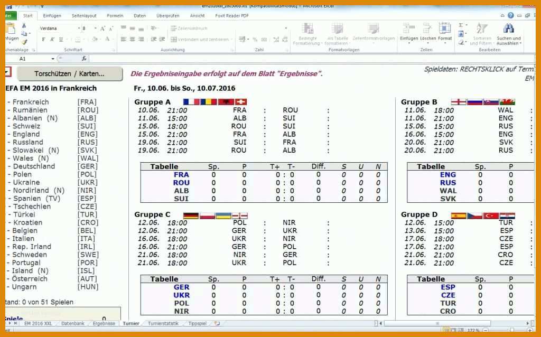Open the Überprüfen ribbon tab
The image size is (541, 337).
[167, 15]
